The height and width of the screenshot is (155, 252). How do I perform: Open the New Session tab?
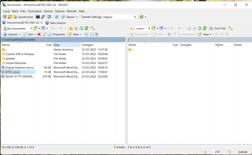(x=56, y=23)
